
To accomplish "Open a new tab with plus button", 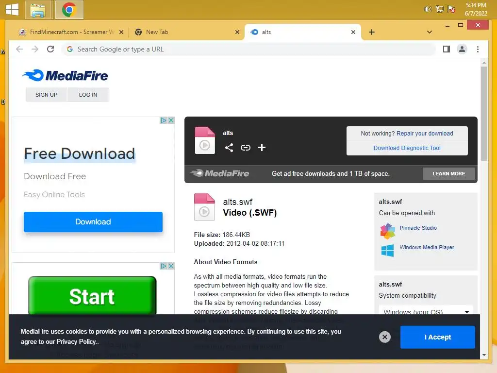I will pos(372,32).
